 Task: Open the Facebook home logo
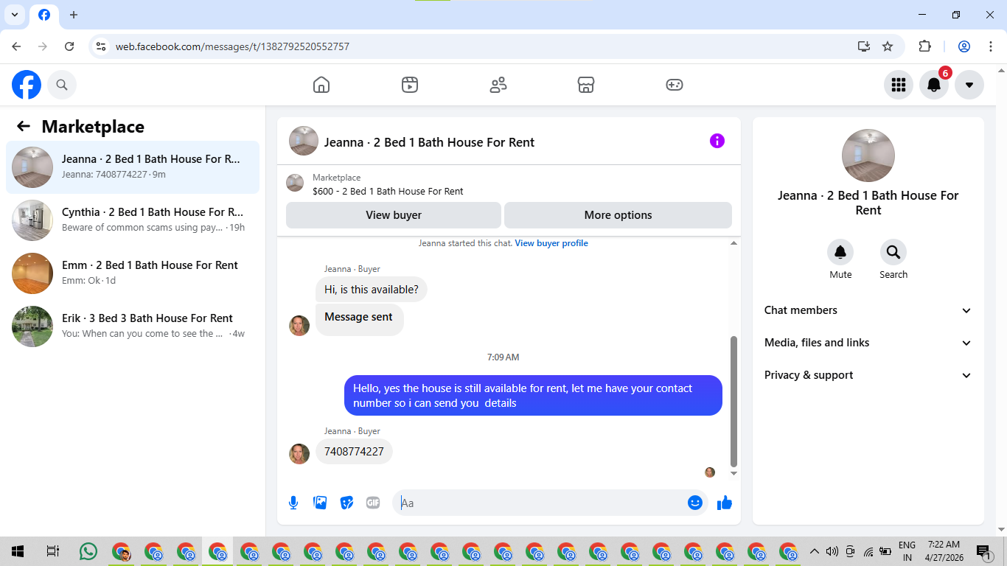(x=27, y=85)
